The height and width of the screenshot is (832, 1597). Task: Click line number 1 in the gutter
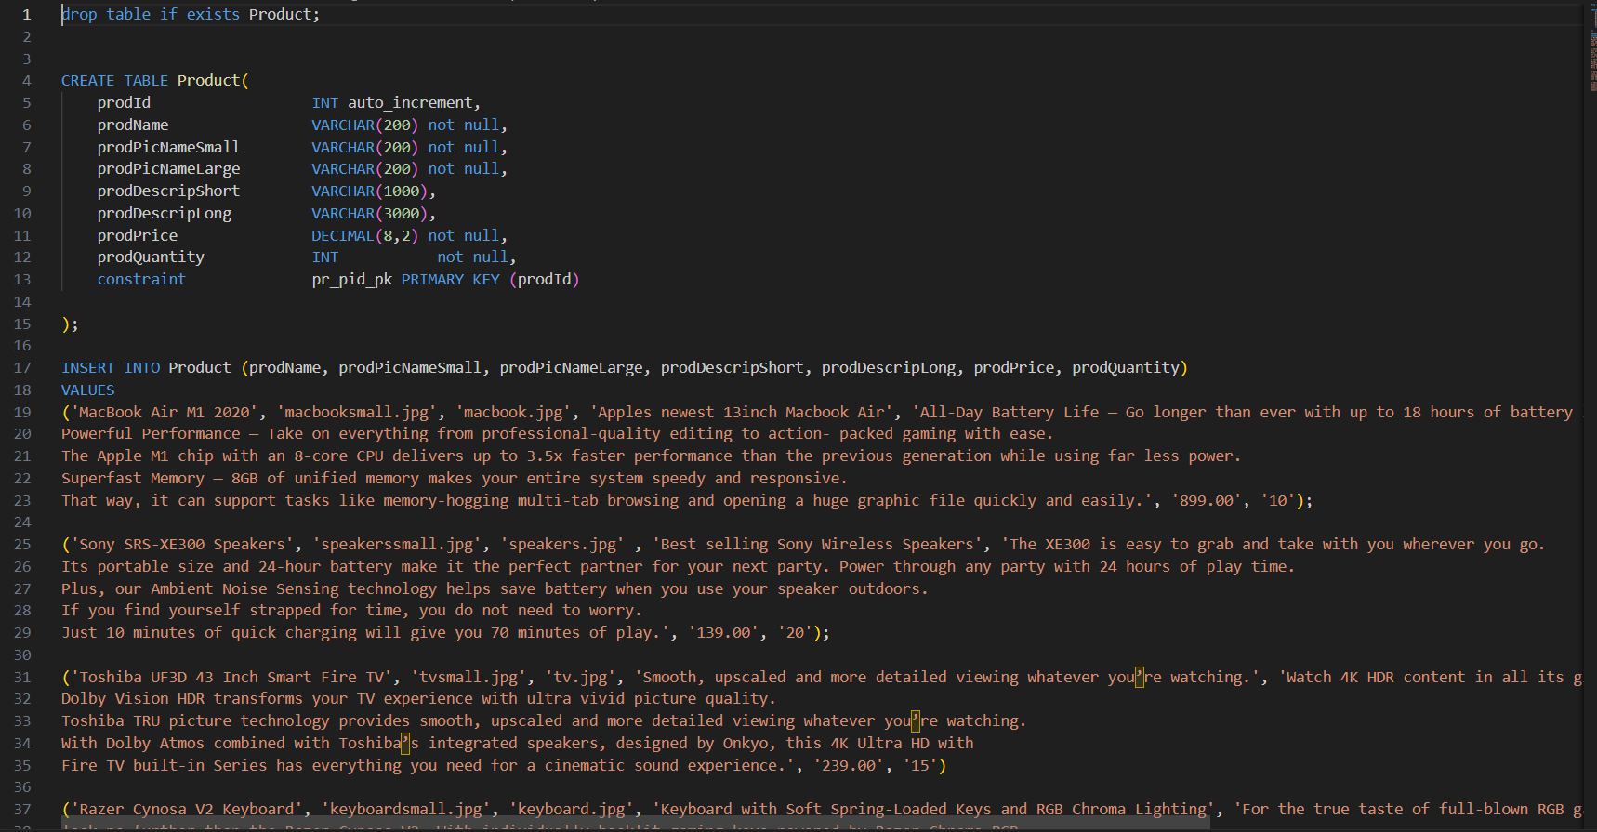[27, 15]
